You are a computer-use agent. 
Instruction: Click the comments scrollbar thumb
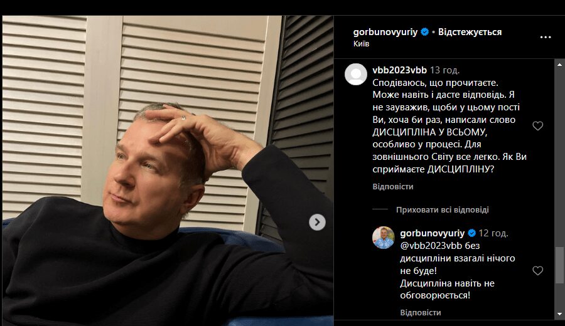pyautogui.click(x=559, y=265)
